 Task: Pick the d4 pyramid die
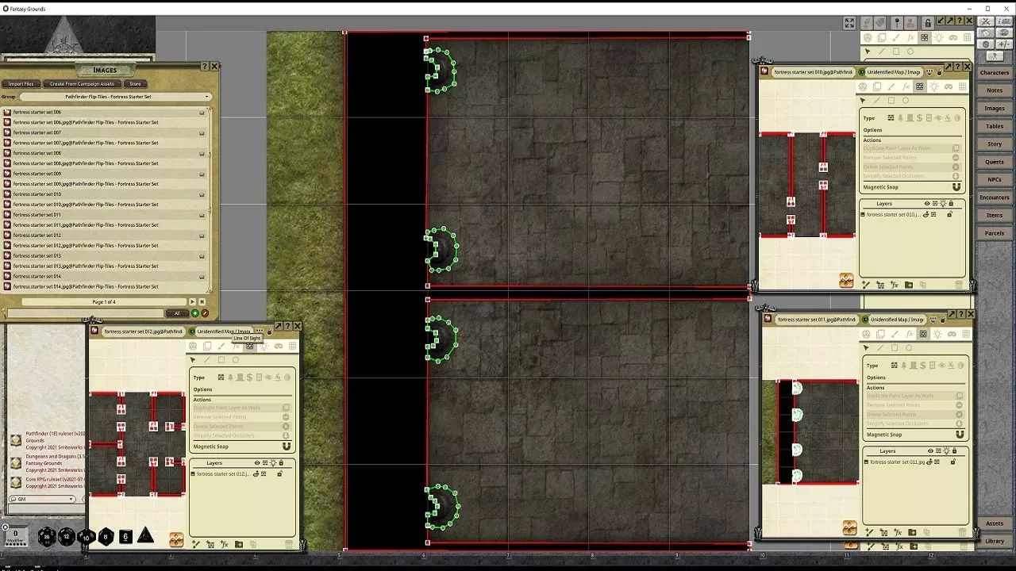(145, 536)
